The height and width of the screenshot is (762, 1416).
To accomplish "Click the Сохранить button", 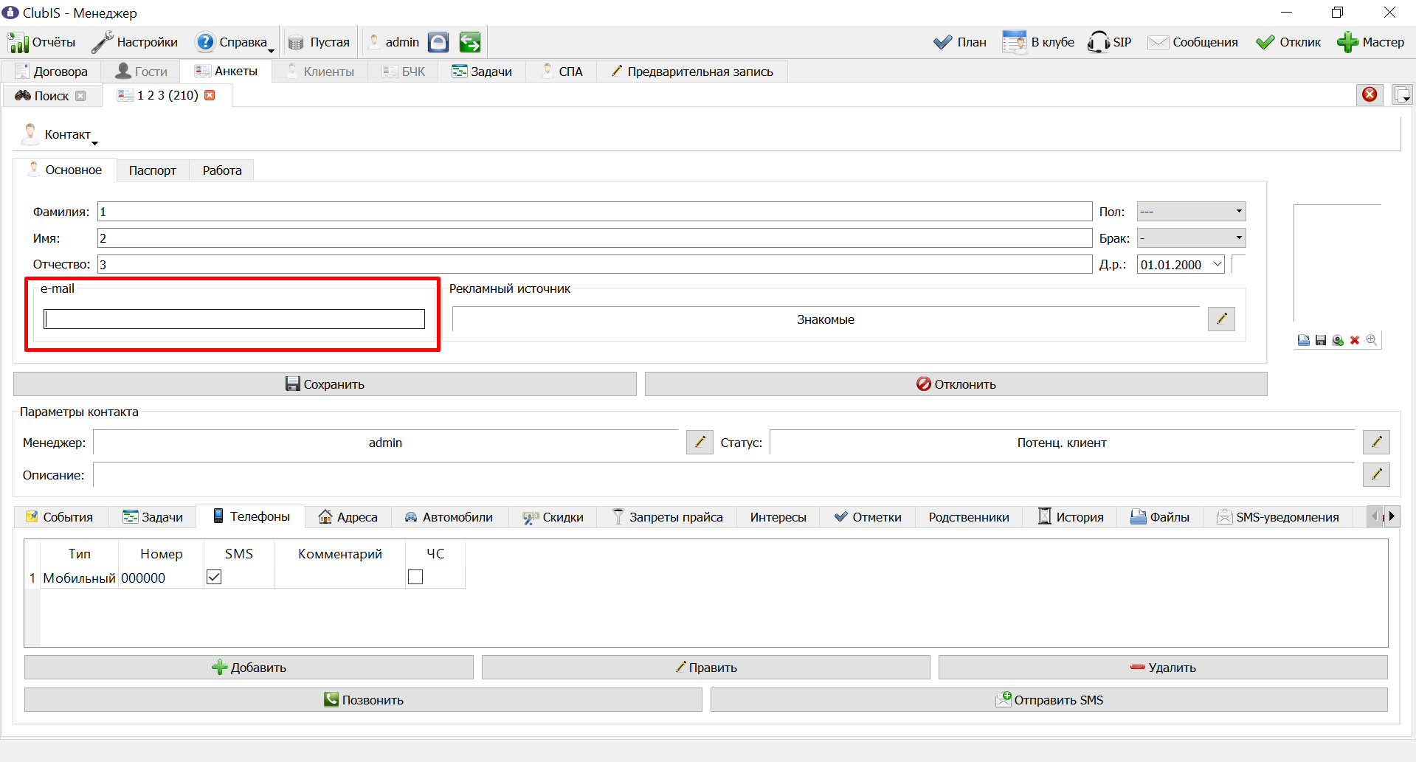I will tap(325, 384).
